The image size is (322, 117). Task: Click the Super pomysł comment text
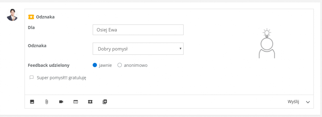tap(61, 78)
